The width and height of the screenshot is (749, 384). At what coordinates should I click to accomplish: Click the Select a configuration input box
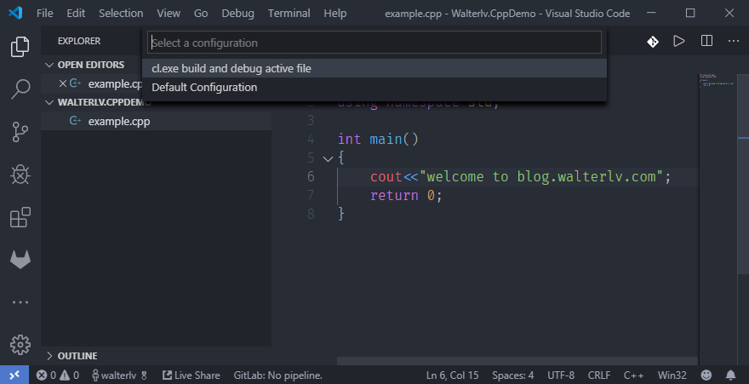pyautogui.click(x=374, y=43)
